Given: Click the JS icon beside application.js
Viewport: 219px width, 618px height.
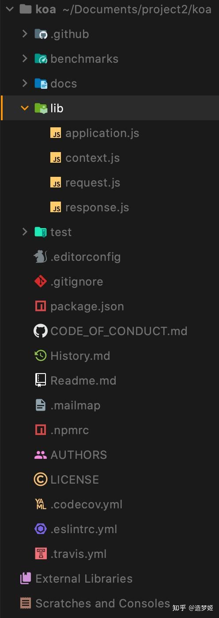Looking at the screenshot, I should pyautogui.click(x=56, y=133).
